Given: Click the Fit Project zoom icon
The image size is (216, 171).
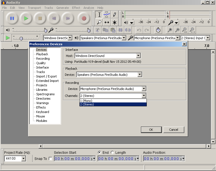Looking at the screenshot, I should tap(192, 30).
